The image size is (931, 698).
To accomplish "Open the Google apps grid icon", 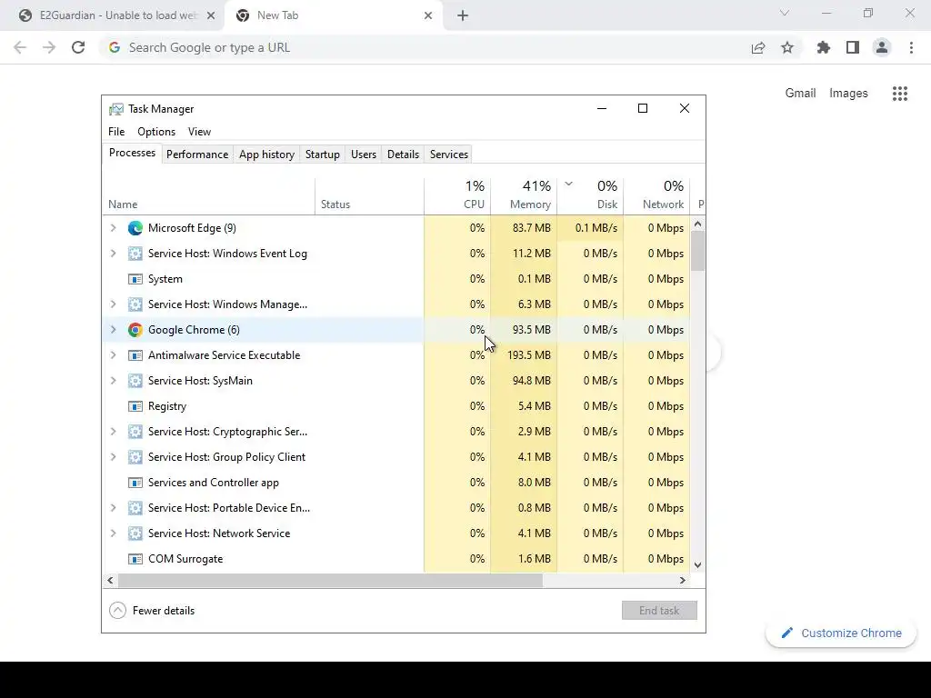I will 900,94.
